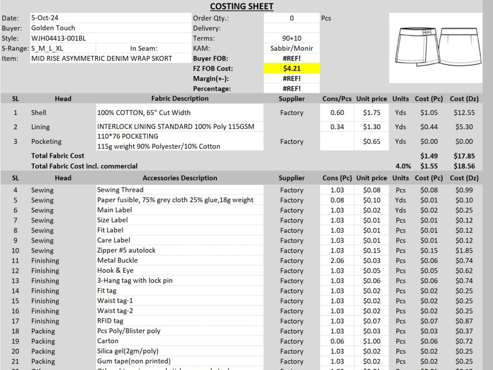Select Shell Cost (Dz) $12.55
The height and width of the screenshot is (370, 493).
464,112
